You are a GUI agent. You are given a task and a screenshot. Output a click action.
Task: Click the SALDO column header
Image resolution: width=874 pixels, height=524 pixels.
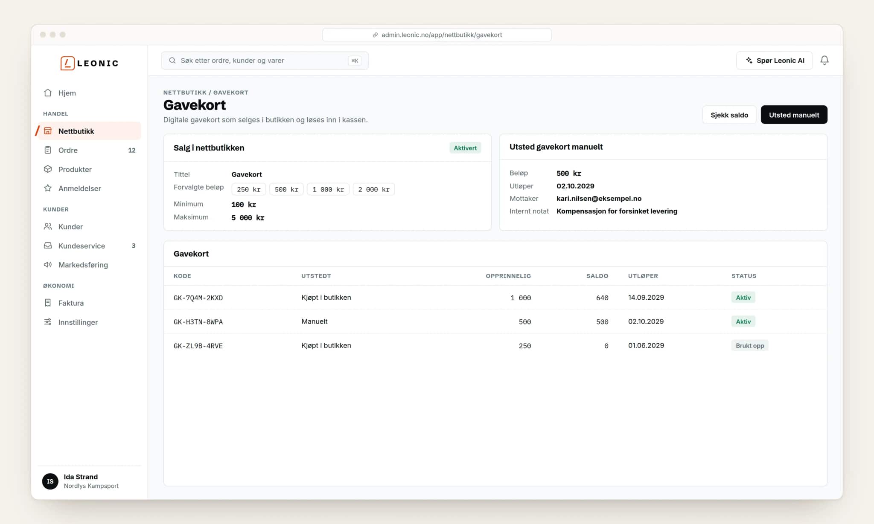click(597, 276)
